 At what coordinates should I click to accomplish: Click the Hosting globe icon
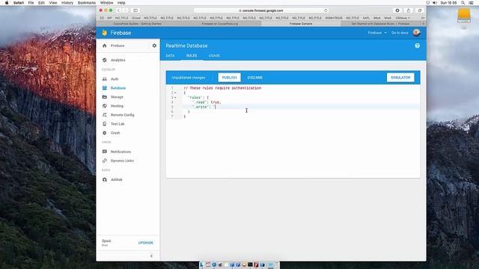(x=105, y=106)
